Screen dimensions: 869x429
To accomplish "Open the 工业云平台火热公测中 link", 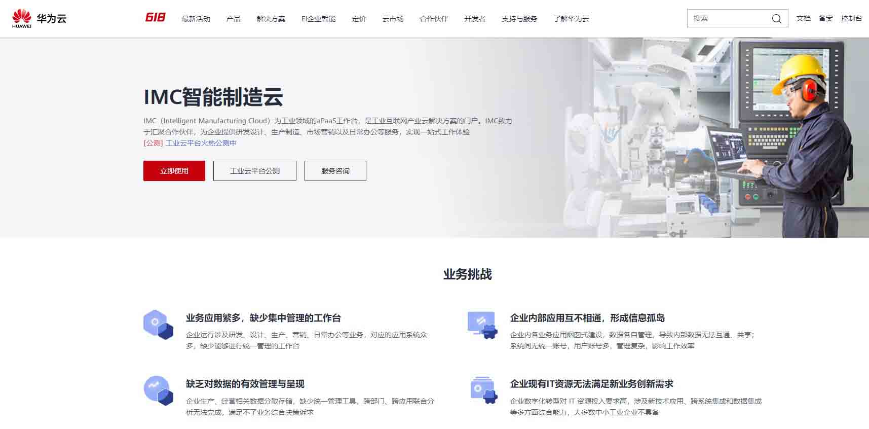I will [x=201, y=143].
